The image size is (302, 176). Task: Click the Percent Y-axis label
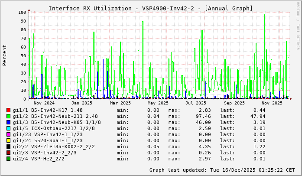tap(5, 55)
